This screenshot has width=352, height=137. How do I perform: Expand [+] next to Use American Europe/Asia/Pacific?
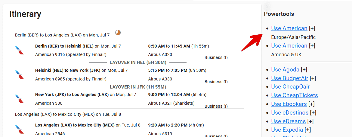click(x=312, y=28)
